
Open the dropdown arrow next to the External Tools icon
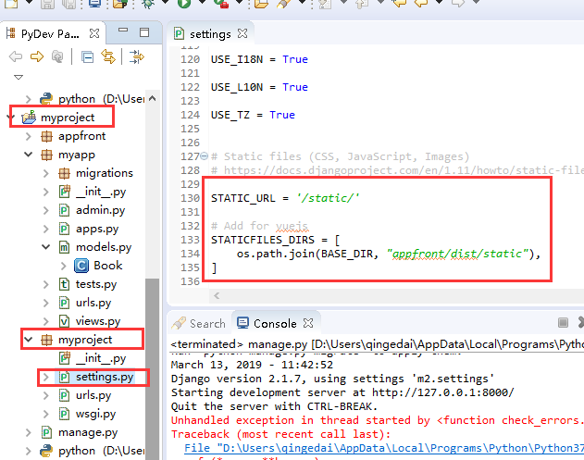pyautogui.click(x=240, y=2)
